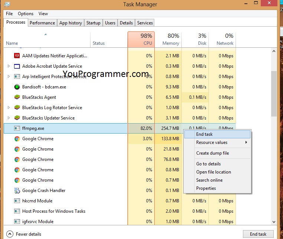The height and width of the screenshot is (239, 283).
Task: Click the ffmpeg.exe process icon
Action: 17,128
